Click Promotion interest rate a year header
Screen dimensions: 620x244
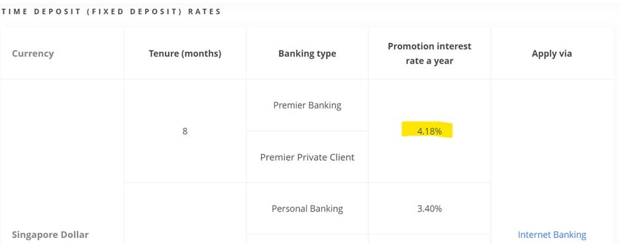coord(429,54)
